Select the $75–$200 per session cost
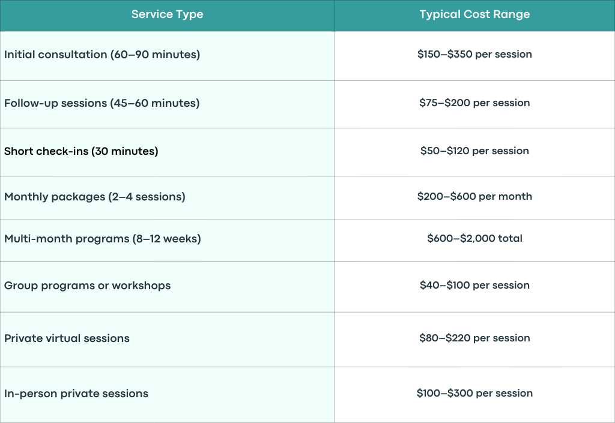Viewport: 615px width, 423px height. point(474,104)
